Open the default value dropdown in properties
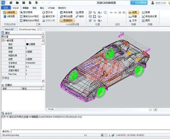The width and height of the screenshot is (170, 139). pos(43,37)
